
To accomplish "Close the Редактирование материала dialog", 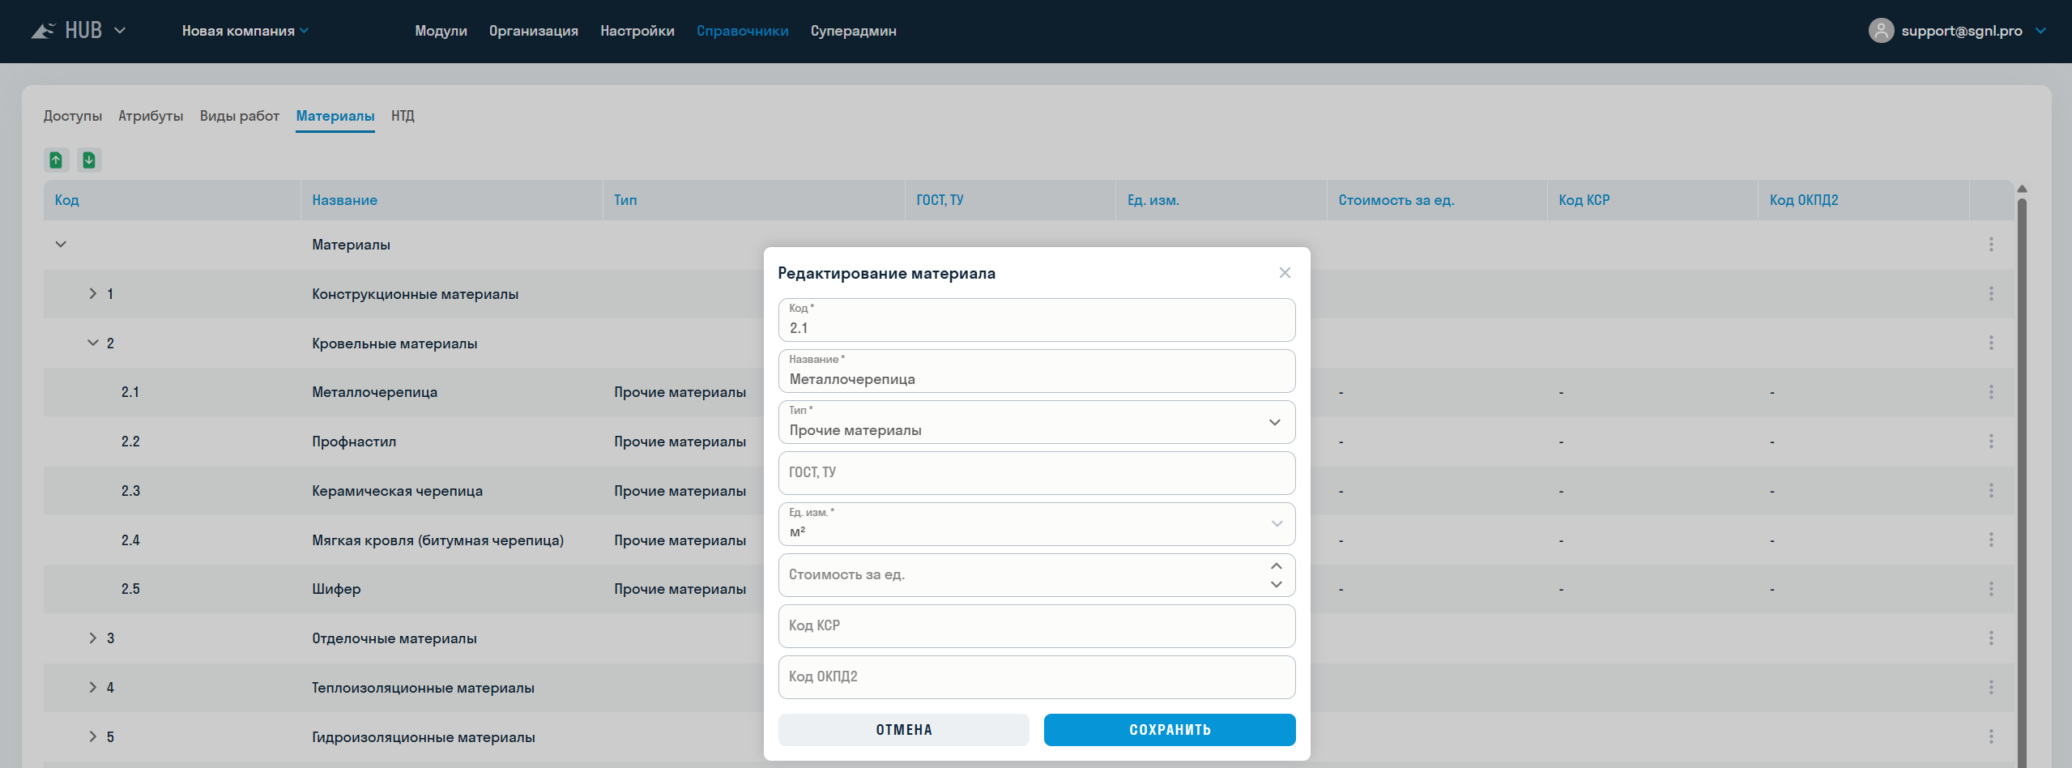I will click(1285, 272).
